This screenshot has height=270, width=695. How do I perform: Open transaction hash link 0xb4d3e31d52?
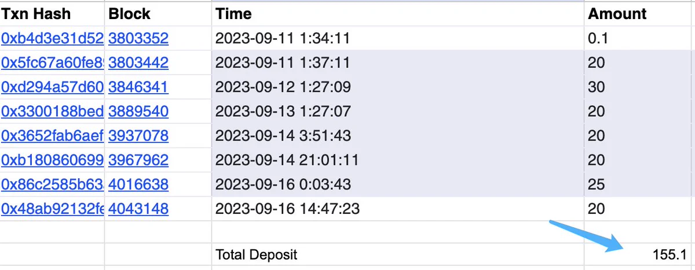click(52, 39)
